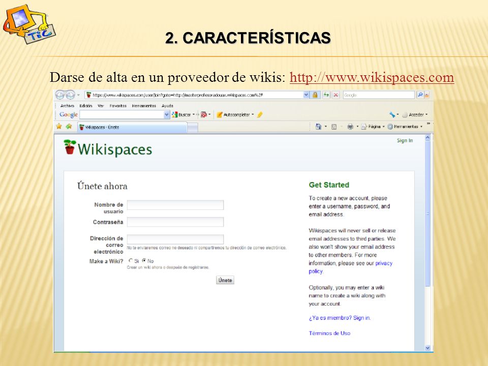Click the Favorites star icon
Image resolution: width=488 pixels, height=366 pixels.
(59, 127)
